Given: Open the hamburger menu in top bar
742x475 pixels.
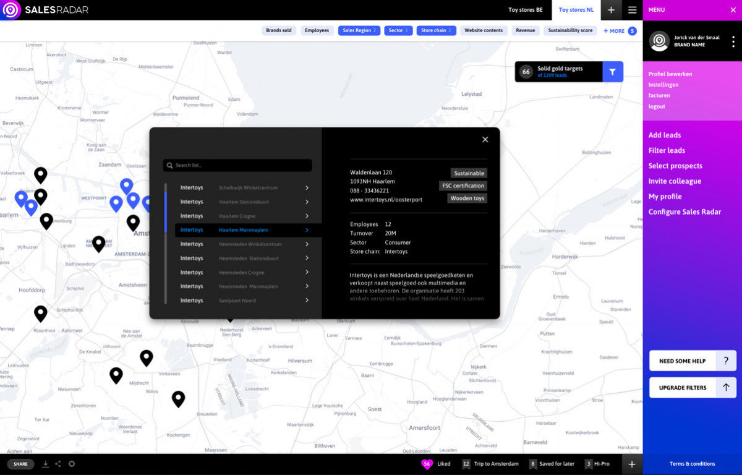Looking at the screenshot, I should [x=632, y=10].
